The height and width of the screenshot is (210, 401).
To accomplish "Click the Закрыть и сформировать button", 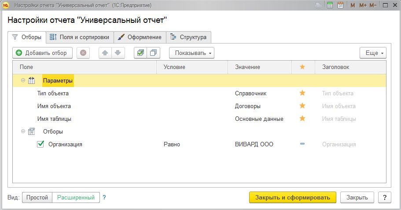I will pyautogui.click(x=293, y=198).
